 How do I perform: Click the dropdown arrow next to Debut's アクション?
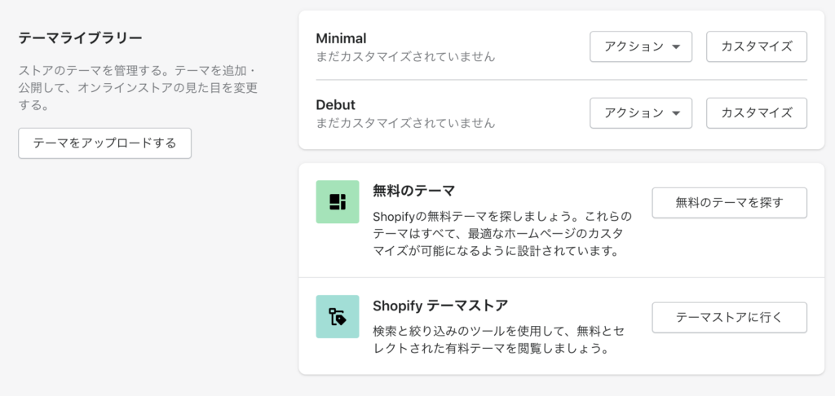coord(676,113)
